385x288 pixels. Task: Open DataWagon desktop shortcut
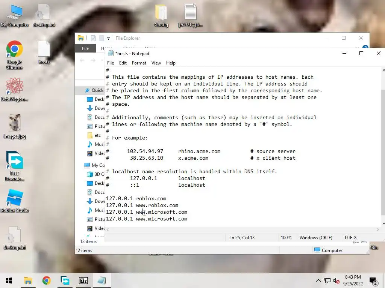(x=15, y=89)
